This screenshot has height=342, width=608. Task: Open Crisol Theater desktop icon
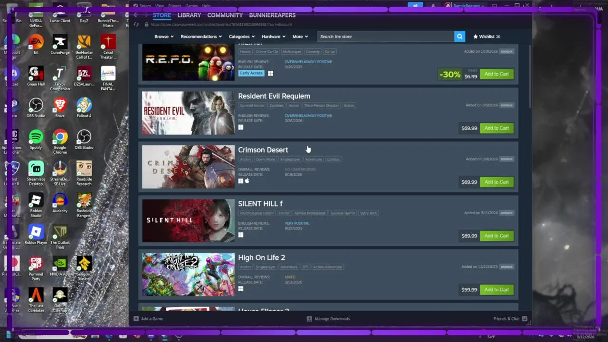coord(108,47)
